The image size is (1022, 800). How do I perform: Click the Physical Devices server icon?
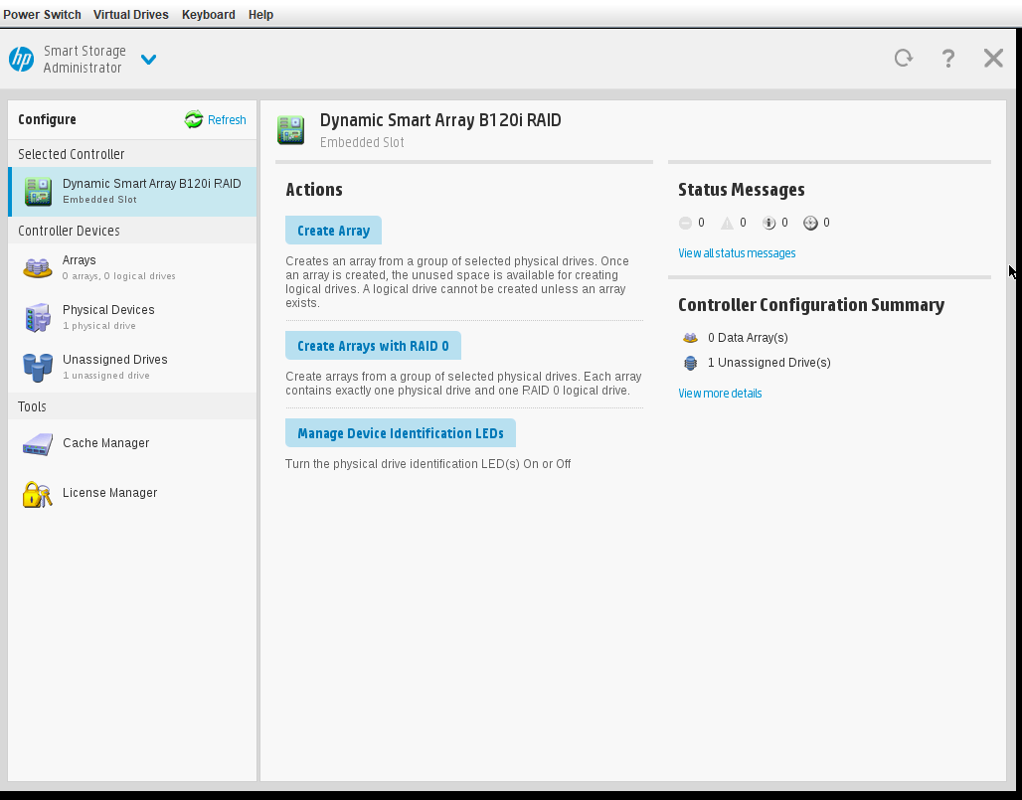[x=38, y=317]
